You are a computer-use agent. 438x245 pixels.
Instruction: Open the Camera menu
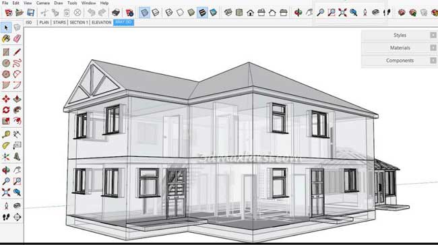[42, 3]
